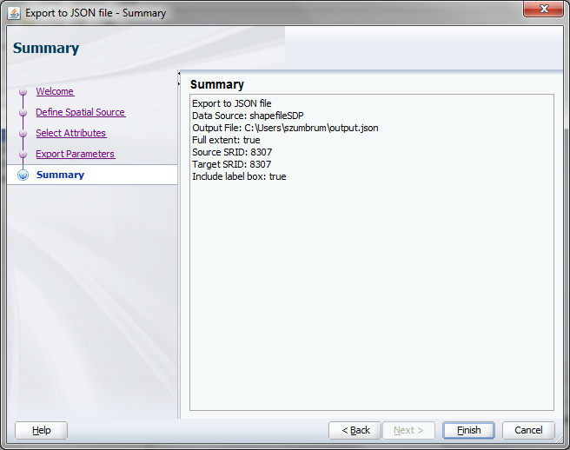Jump to the Select Attributes step
The image size is (570, 450).
point(70,133)
